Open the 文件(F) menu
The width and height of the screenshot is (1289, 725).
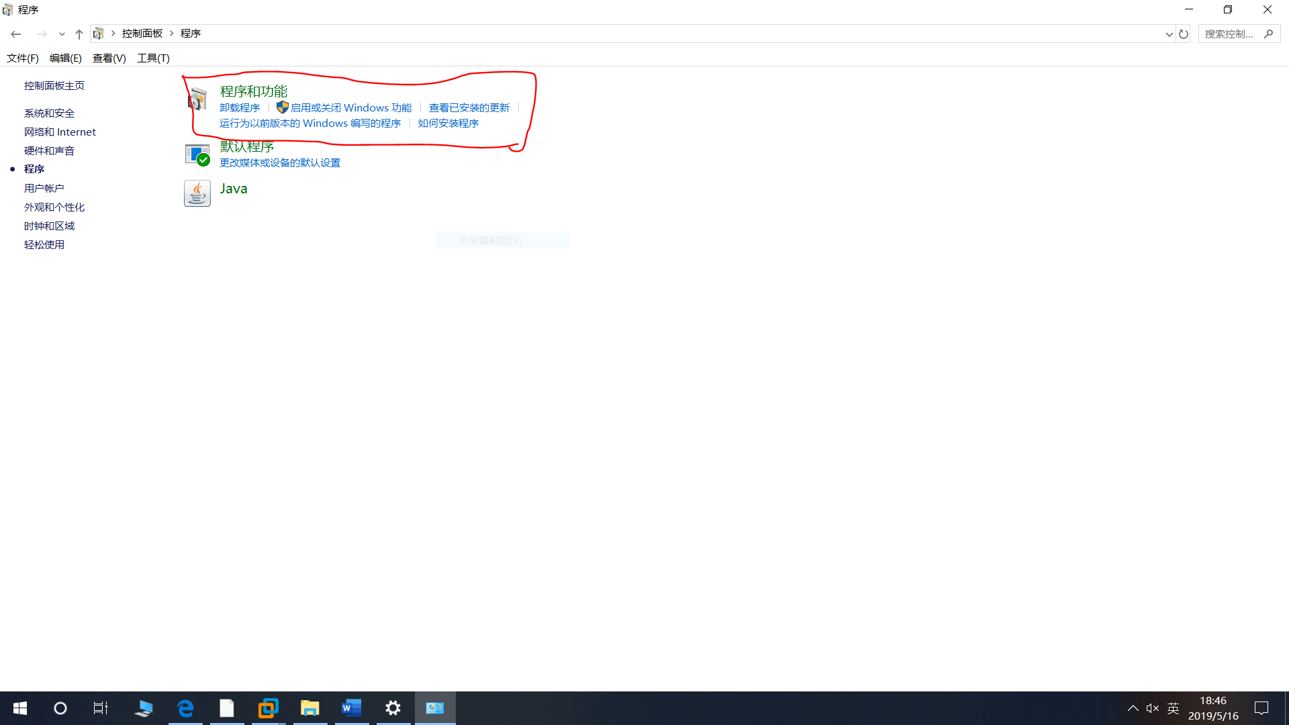click(x=22, y=58)
